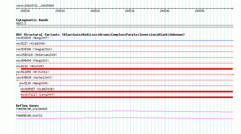Select the 24925k ruler tick label

(x=200, y=11)
